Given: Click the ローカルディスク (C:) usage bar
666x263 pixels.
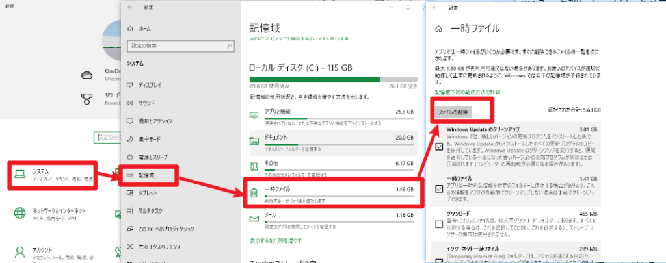Looking at the screenshot, I should tap(332, 80).
